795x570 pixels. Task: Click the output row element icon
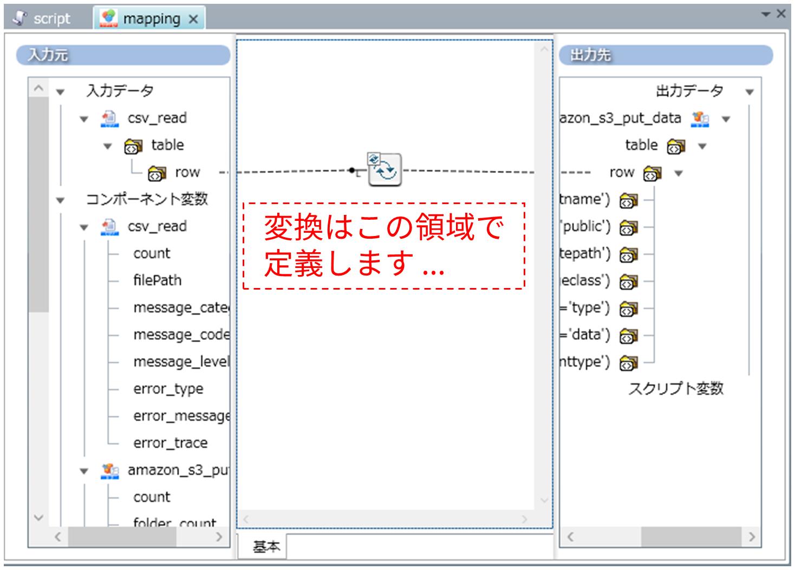point(652,173)
